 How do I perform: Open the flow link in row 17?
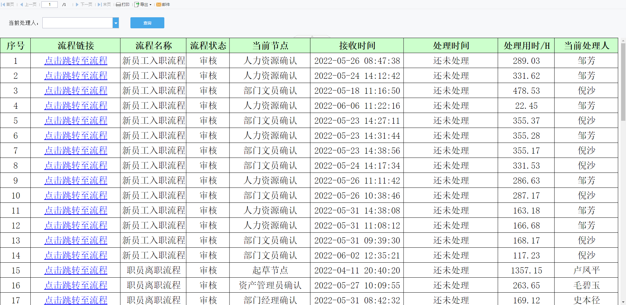pyautogui.click(x=76, y=300)
